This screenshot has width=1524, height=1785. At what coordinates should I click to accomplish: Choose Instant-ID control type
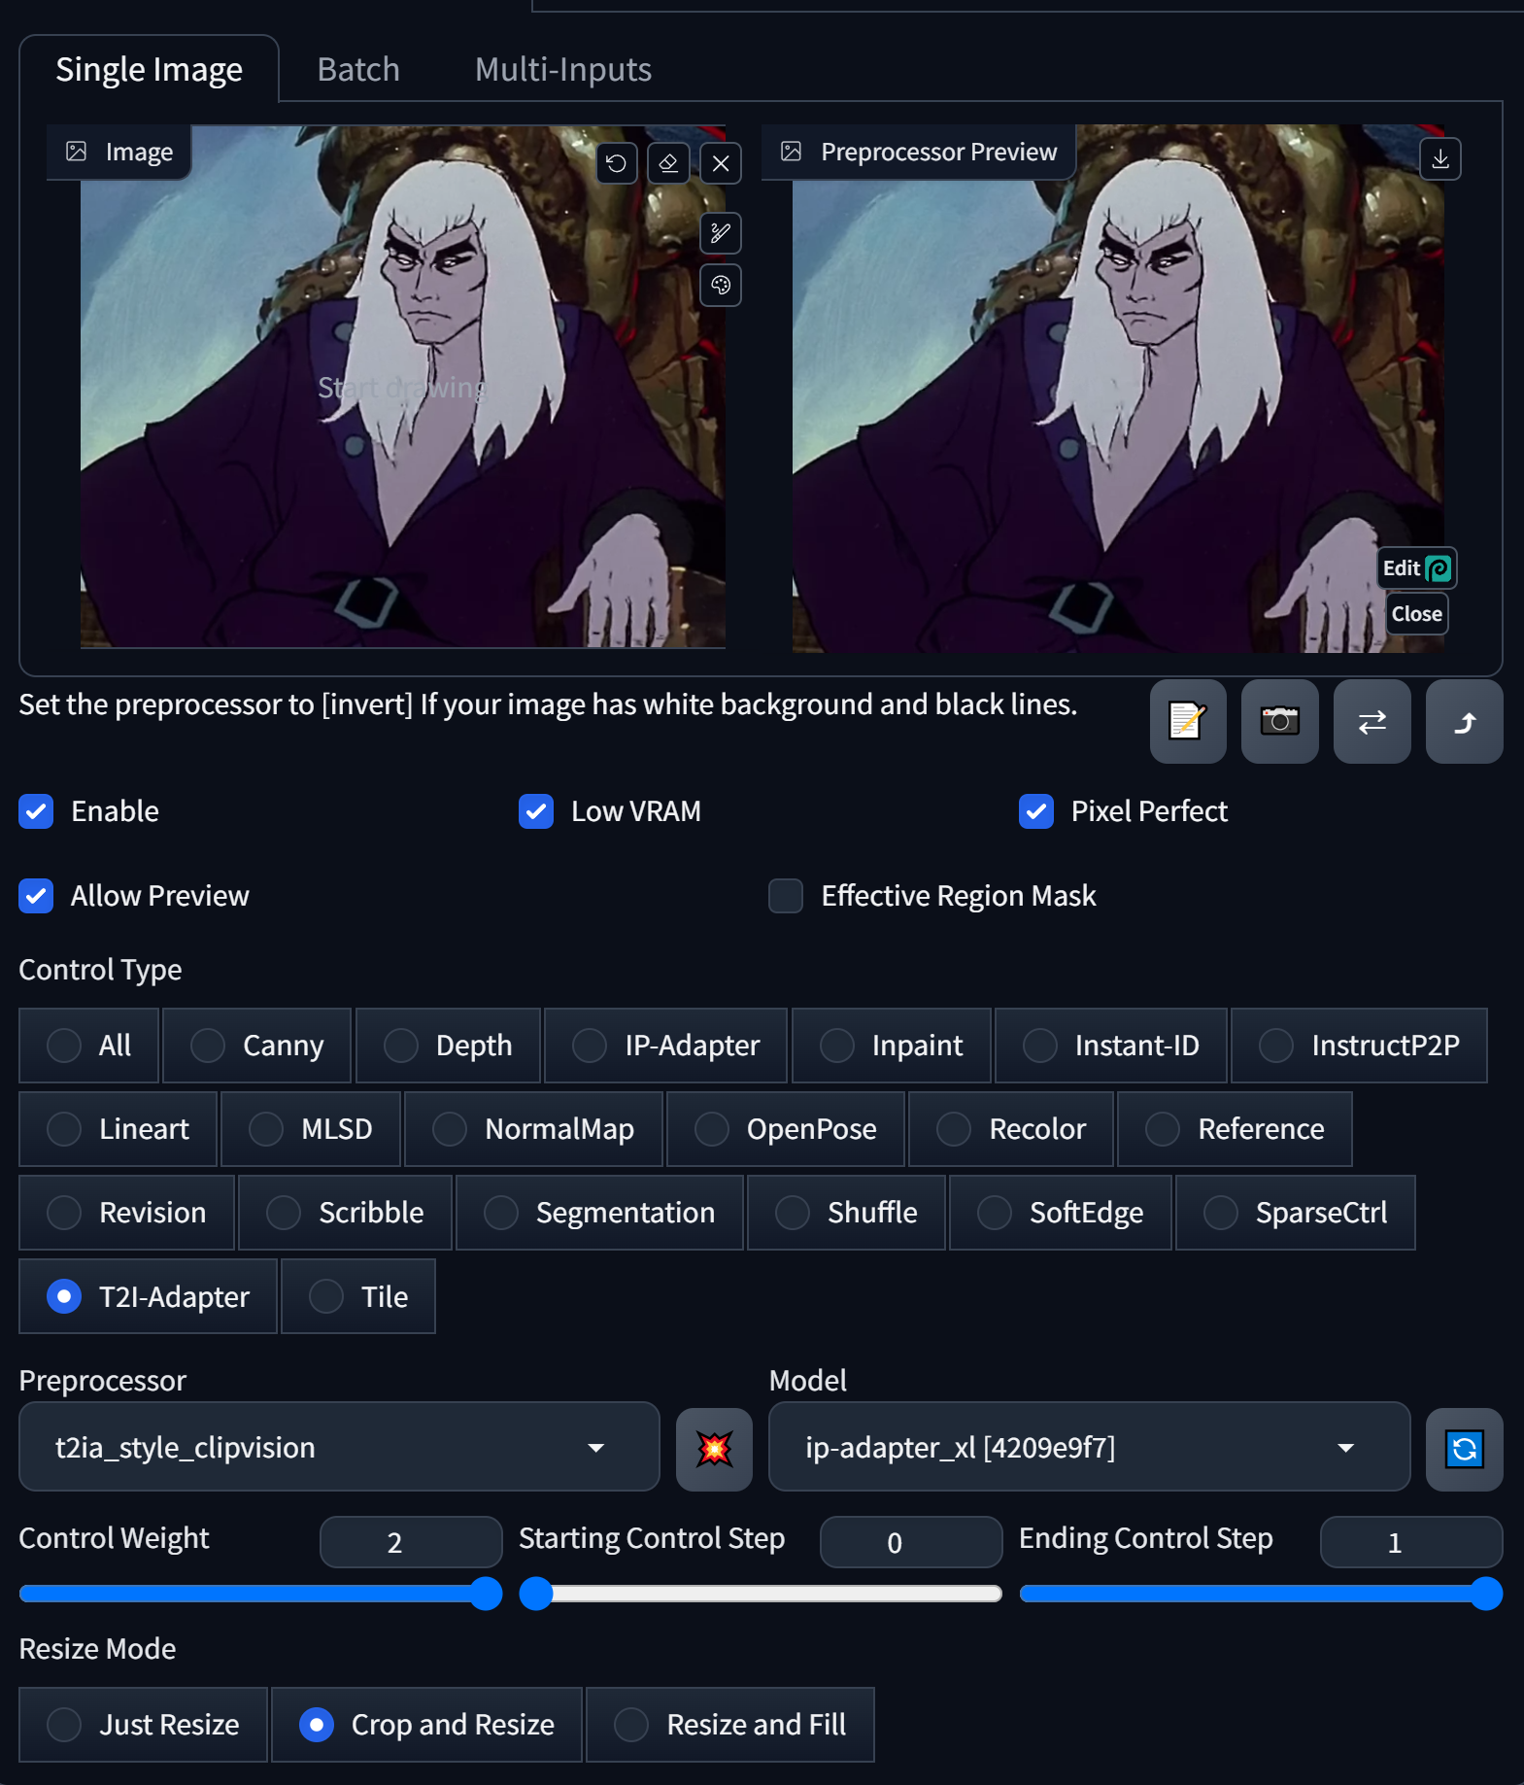pos(1111,1046)
